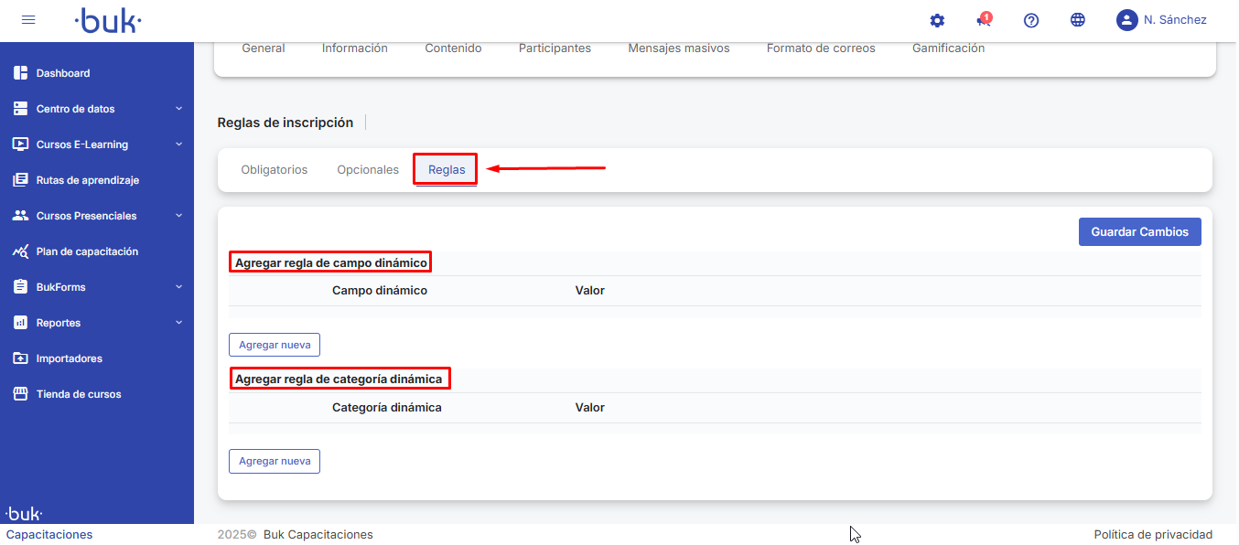This screenshot has height=545, width=1239.
Task: Expand the Reportes sidebar menu
Action: (178, 323)
